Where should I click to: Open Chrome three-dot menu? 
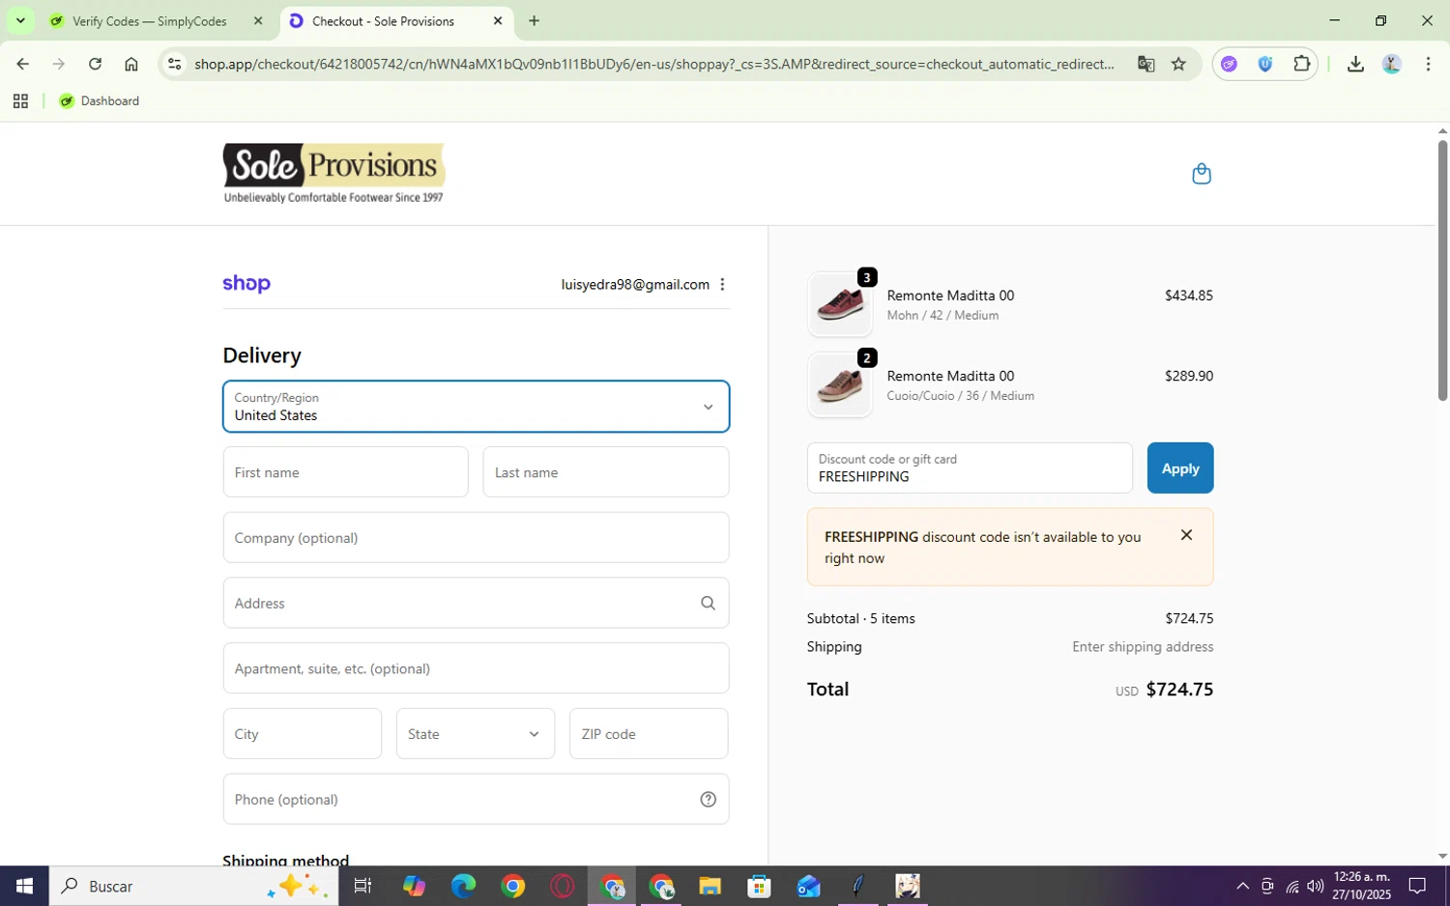(x=1428, y=64)
